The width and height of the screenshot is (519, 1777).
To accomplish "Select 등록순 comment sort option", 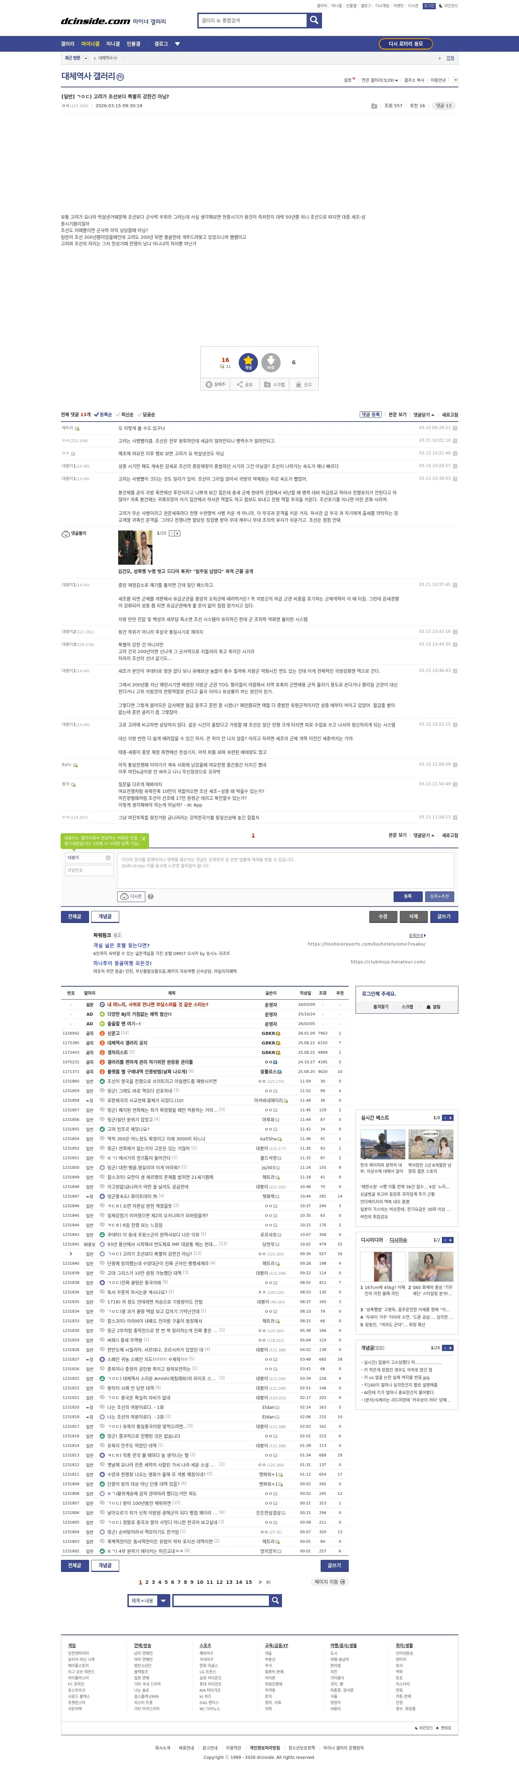I will tap(103, 415).
